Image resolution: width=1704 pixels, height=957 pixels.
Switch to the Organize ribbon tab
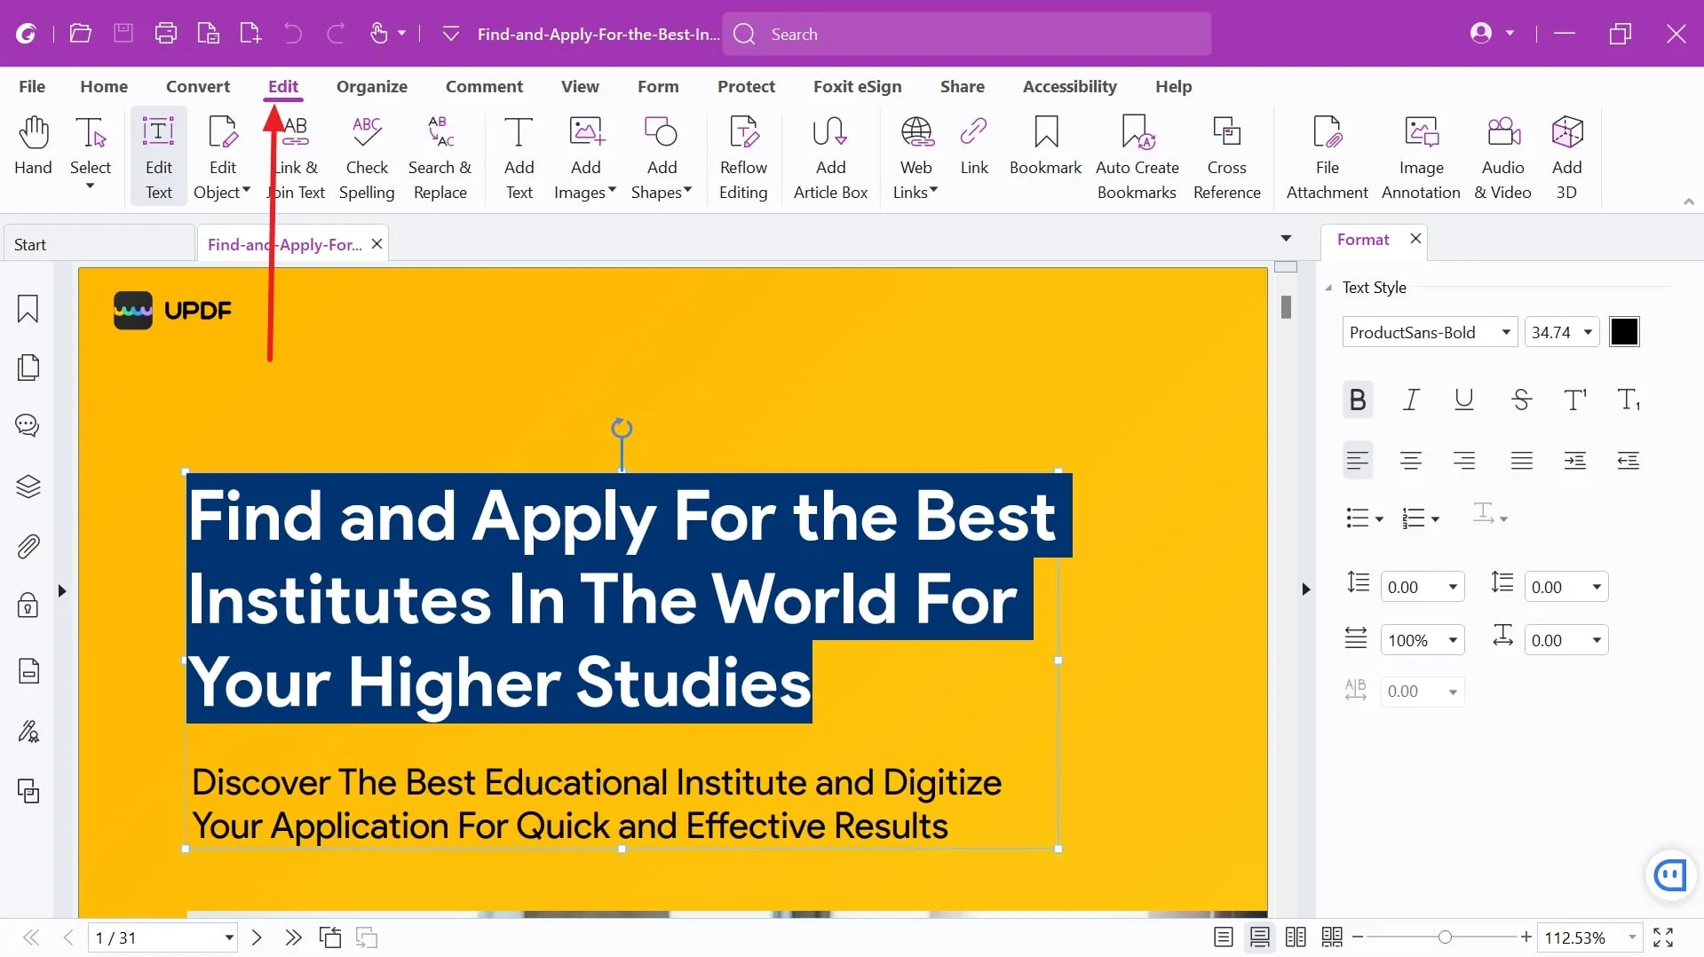371,86
